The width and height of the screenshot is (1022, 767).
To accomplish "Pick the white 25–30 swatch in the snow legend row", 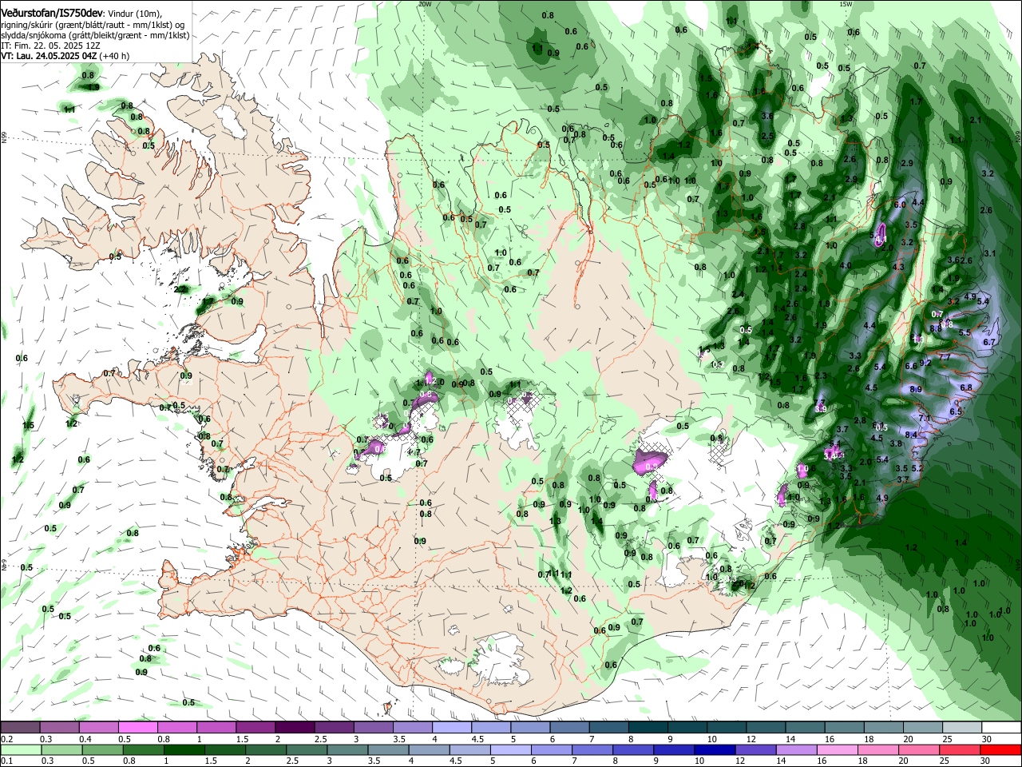I will (x=961, y=728).
